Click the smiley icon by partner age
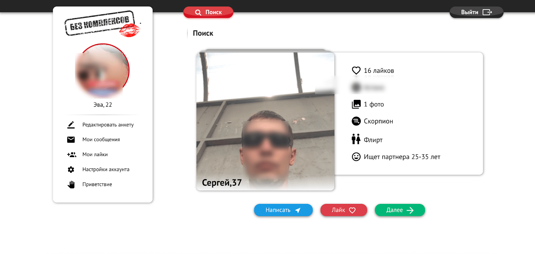This screenshot has width=535, height=254. coord(356,157)
